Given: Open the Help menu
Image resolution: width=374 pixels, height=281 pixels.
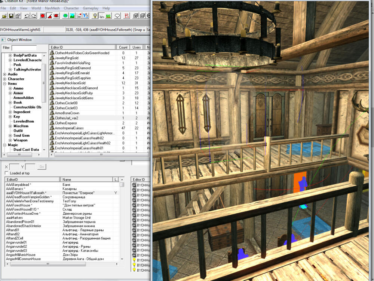Looking at the screenshot, I should pyautogui.click(x=106, y=8).
